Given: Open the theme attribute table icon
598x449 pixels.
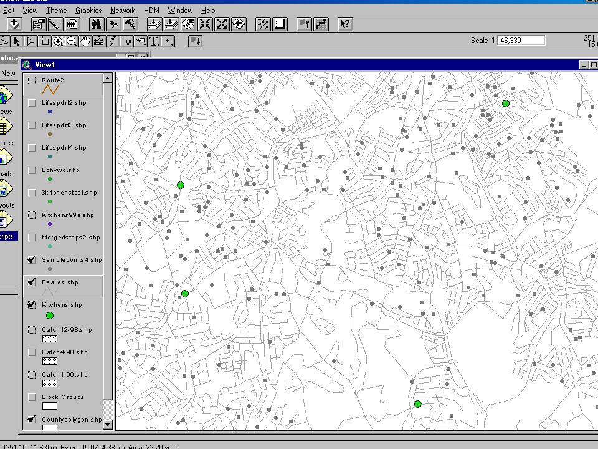Looking at the screenshot, I should point(72,24).
